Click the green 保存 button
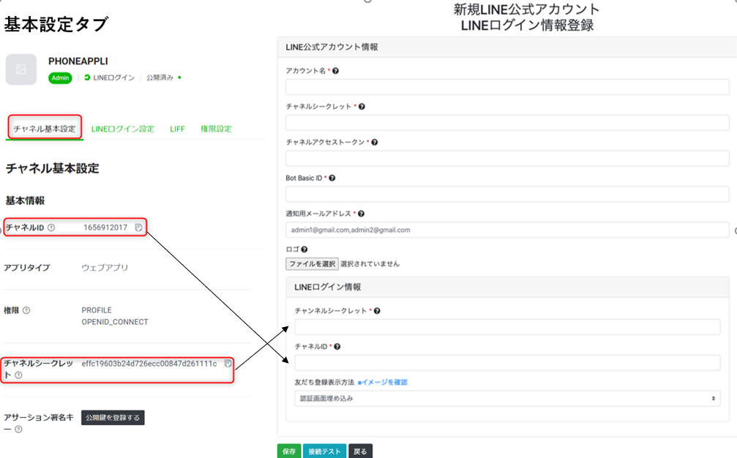Screen dimensions: 737x458 click(289, 451)
